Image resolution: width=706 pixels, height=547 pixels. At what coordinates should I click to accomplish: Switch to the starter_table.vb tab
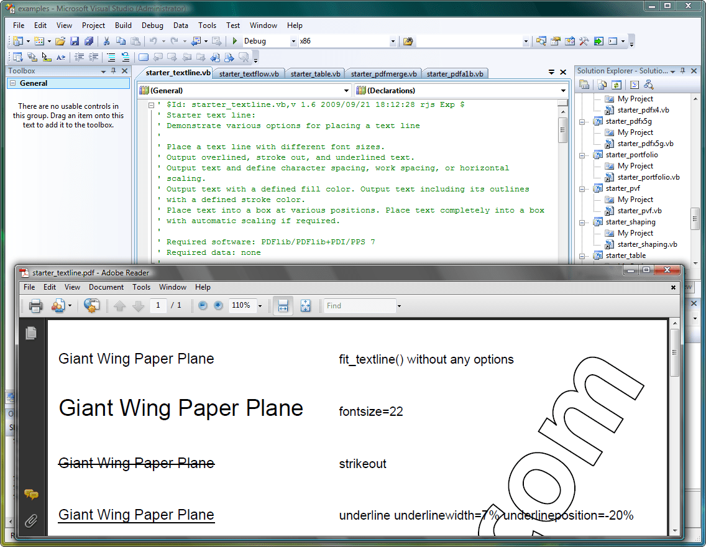coord(315,73)
